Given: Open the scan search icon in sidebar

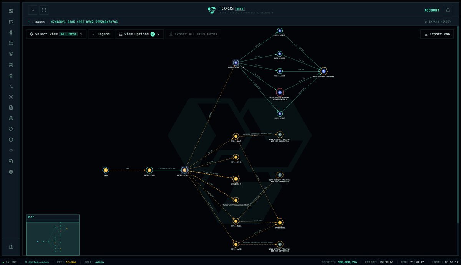Looking at the screenshot, I should pos(11,97).
